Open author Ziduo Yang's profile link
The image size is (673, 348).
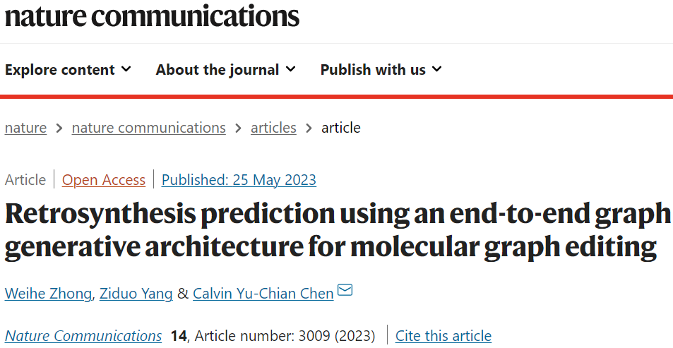136,294
